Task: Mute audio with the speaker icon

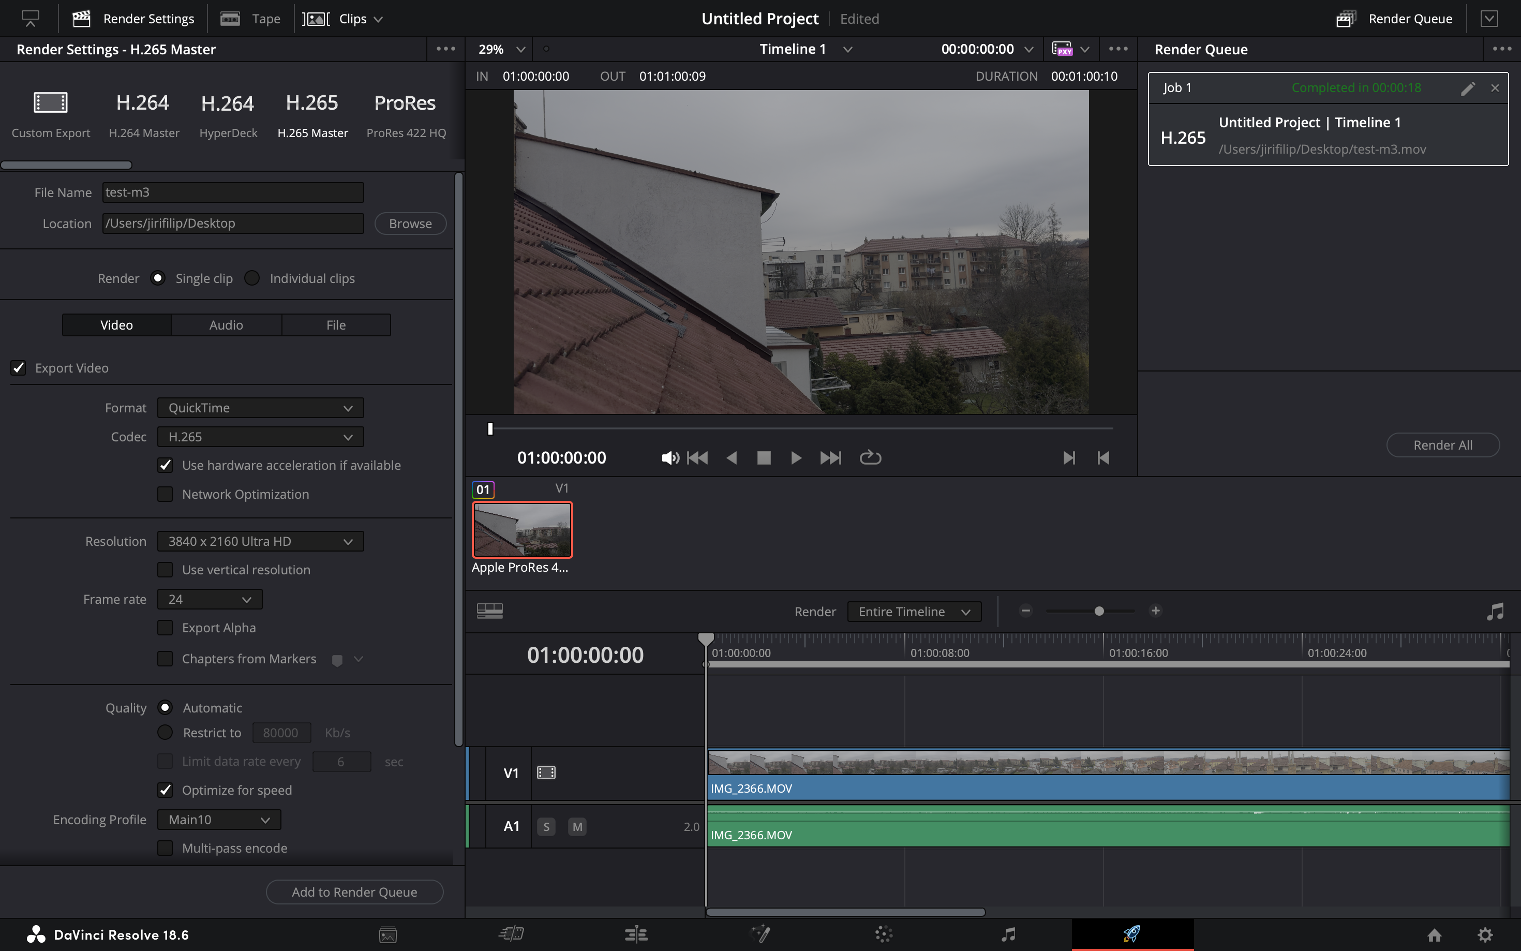Action: tap(669, 457)
